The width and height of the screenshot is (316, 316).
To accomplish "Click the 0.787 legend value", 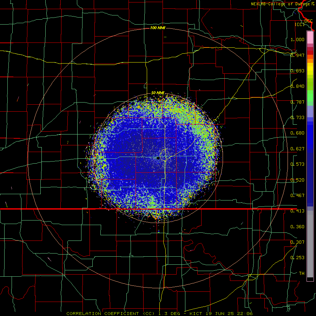I will click(x=297, y=102).
